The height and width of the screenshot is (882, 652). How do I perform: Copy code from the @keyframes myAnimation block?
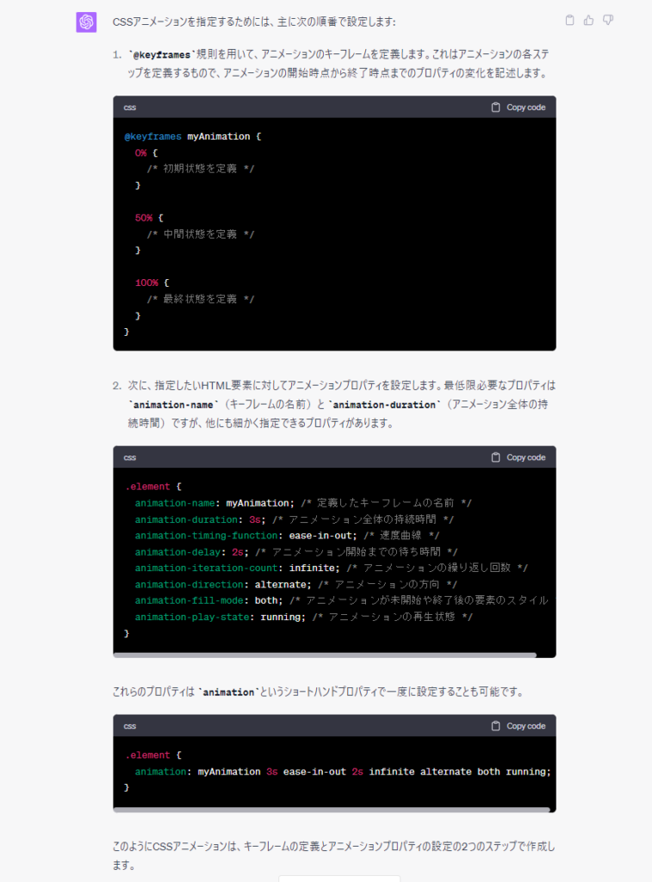(518, 108)
